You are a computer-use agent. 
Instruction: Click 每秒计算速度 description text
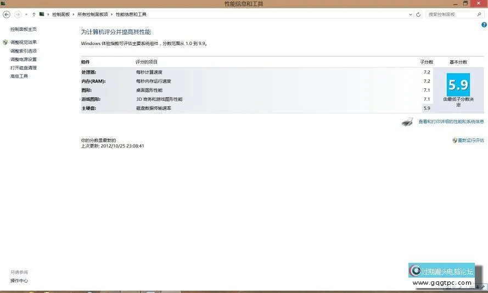pos(149,72)
